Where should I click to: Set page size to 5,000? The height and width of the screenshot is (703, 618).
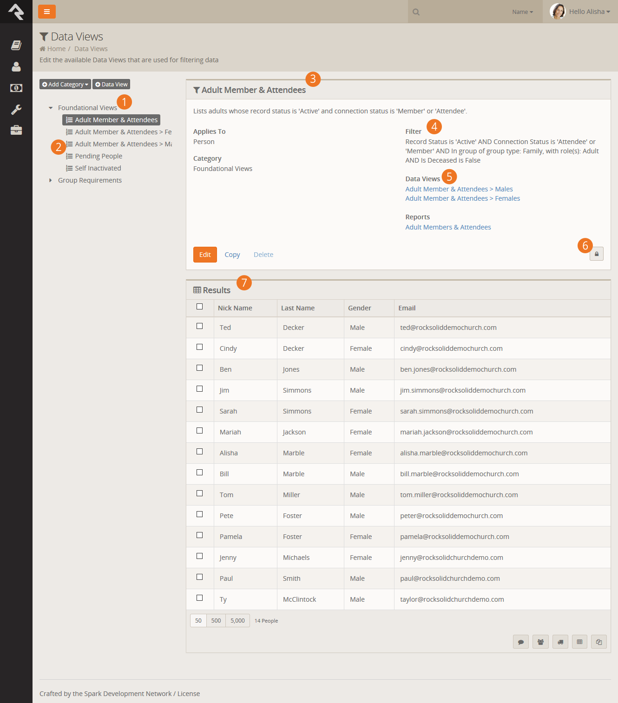point(237,621)
